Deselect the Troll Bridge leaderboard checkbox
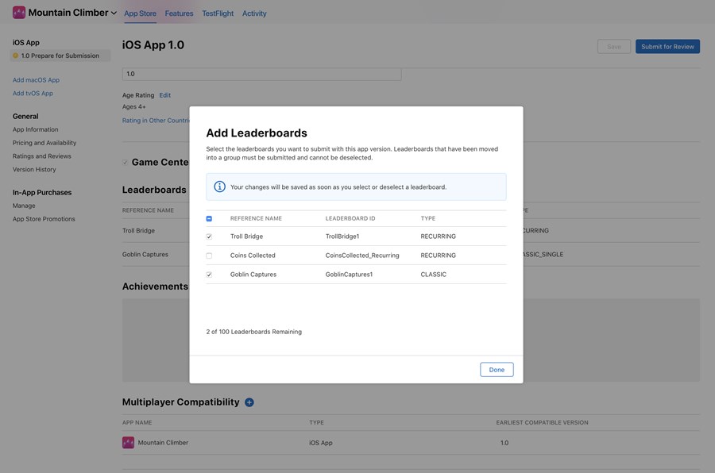 click(209, 236)
